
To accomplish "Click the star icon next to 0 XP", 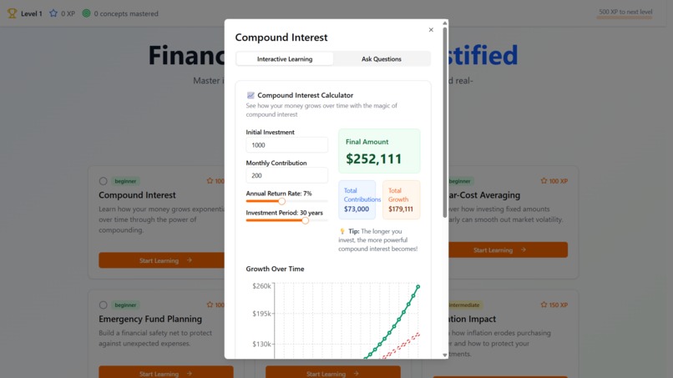I will coord(53,13).
